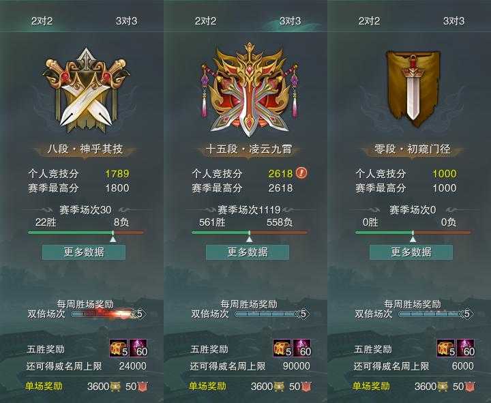Image resolution: width=491 pixels, height=403 pixels.
Task: Switch to the 2对2 tab in the second panel
Action: point(205,21)
